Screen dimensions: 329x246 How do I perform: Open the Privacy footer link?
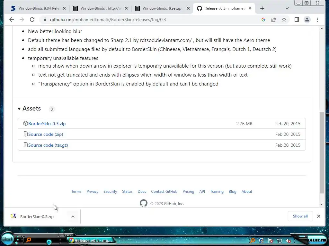(92, 192)
